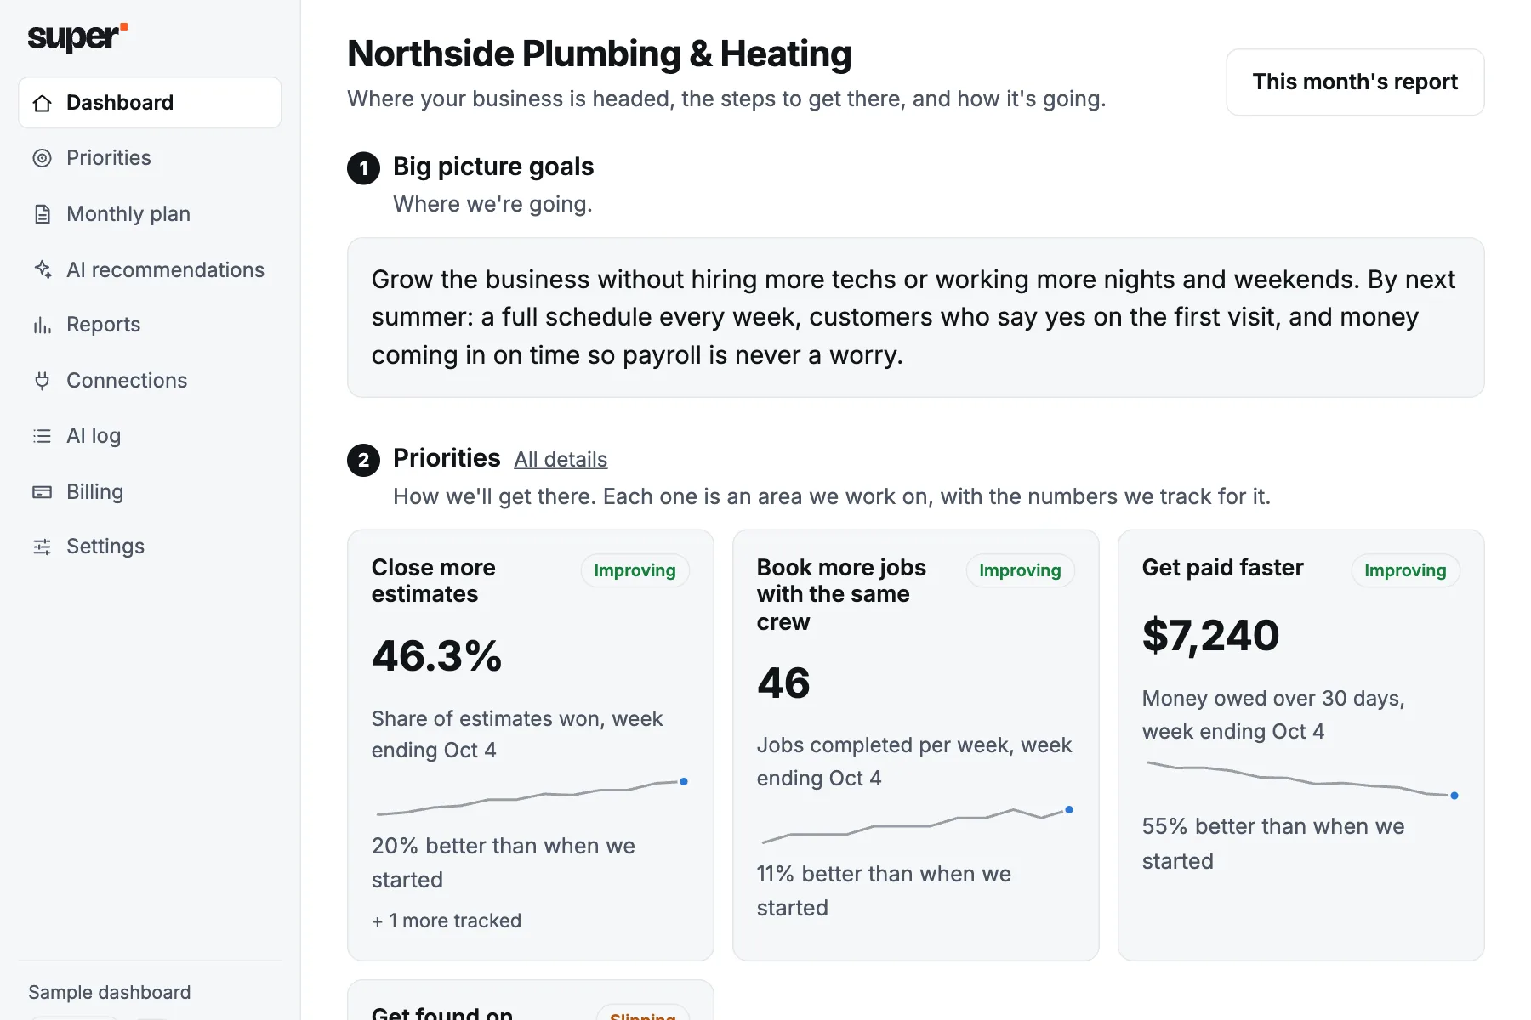Open Close more estimates card
1531x1020 pixels.
tap(530, 745)
